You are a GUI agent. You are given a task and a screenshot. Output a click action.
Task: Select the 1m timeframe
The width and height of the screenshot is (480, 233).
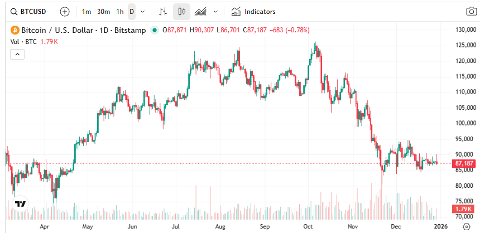pyautogui.click(x=86, y=11)
